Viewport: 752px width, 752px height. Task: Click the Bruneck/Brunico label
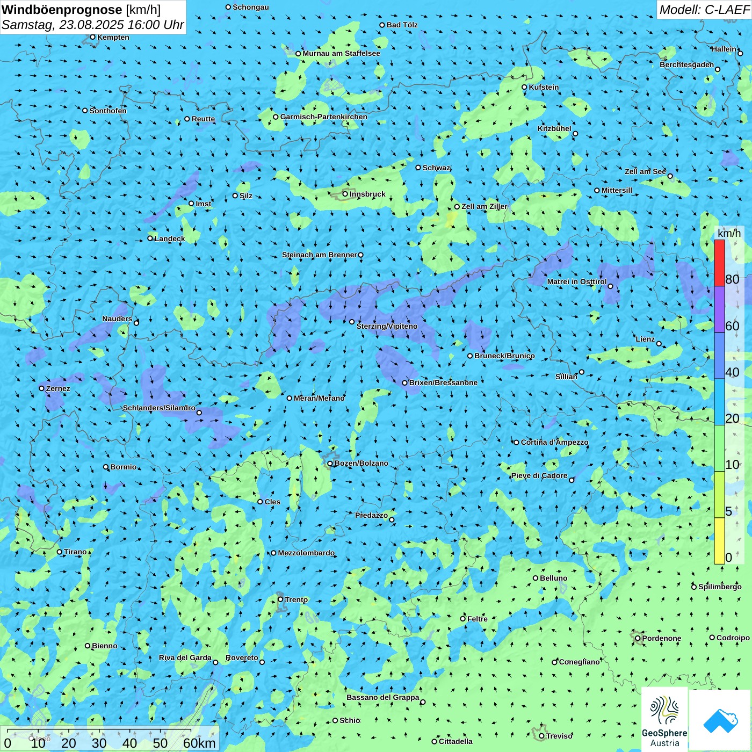504,356
